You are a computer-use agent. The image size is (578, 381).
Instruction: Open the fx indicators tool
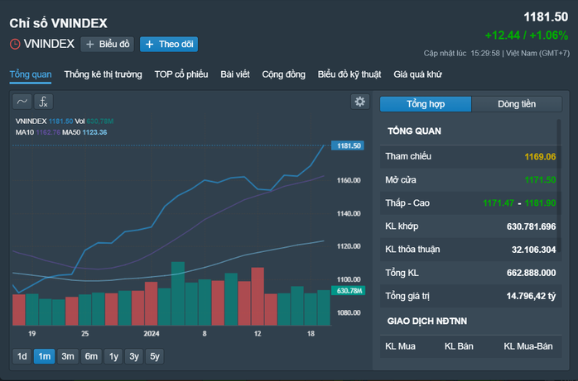tap(44, 102)
